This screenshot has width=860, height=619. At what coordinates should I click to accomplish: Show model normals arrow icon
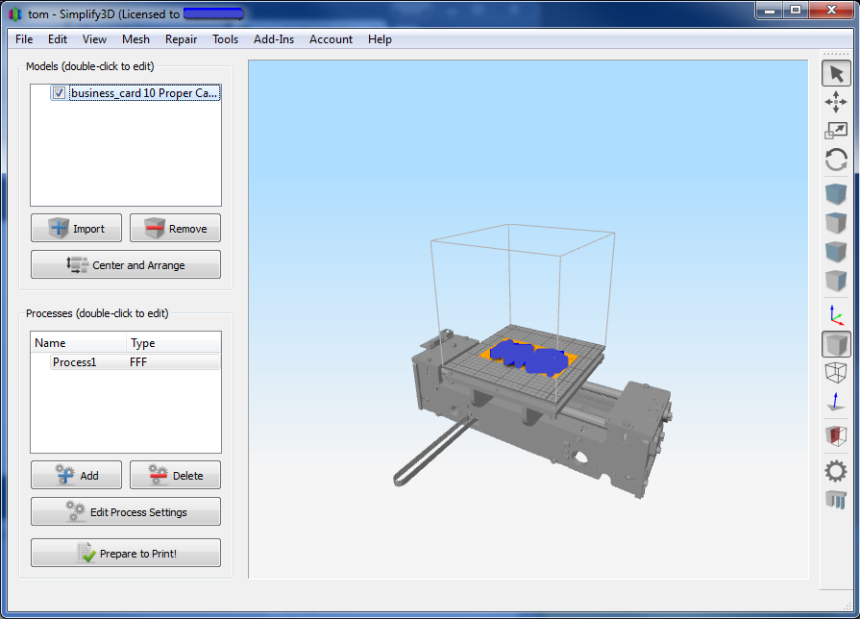click(836, 401)
